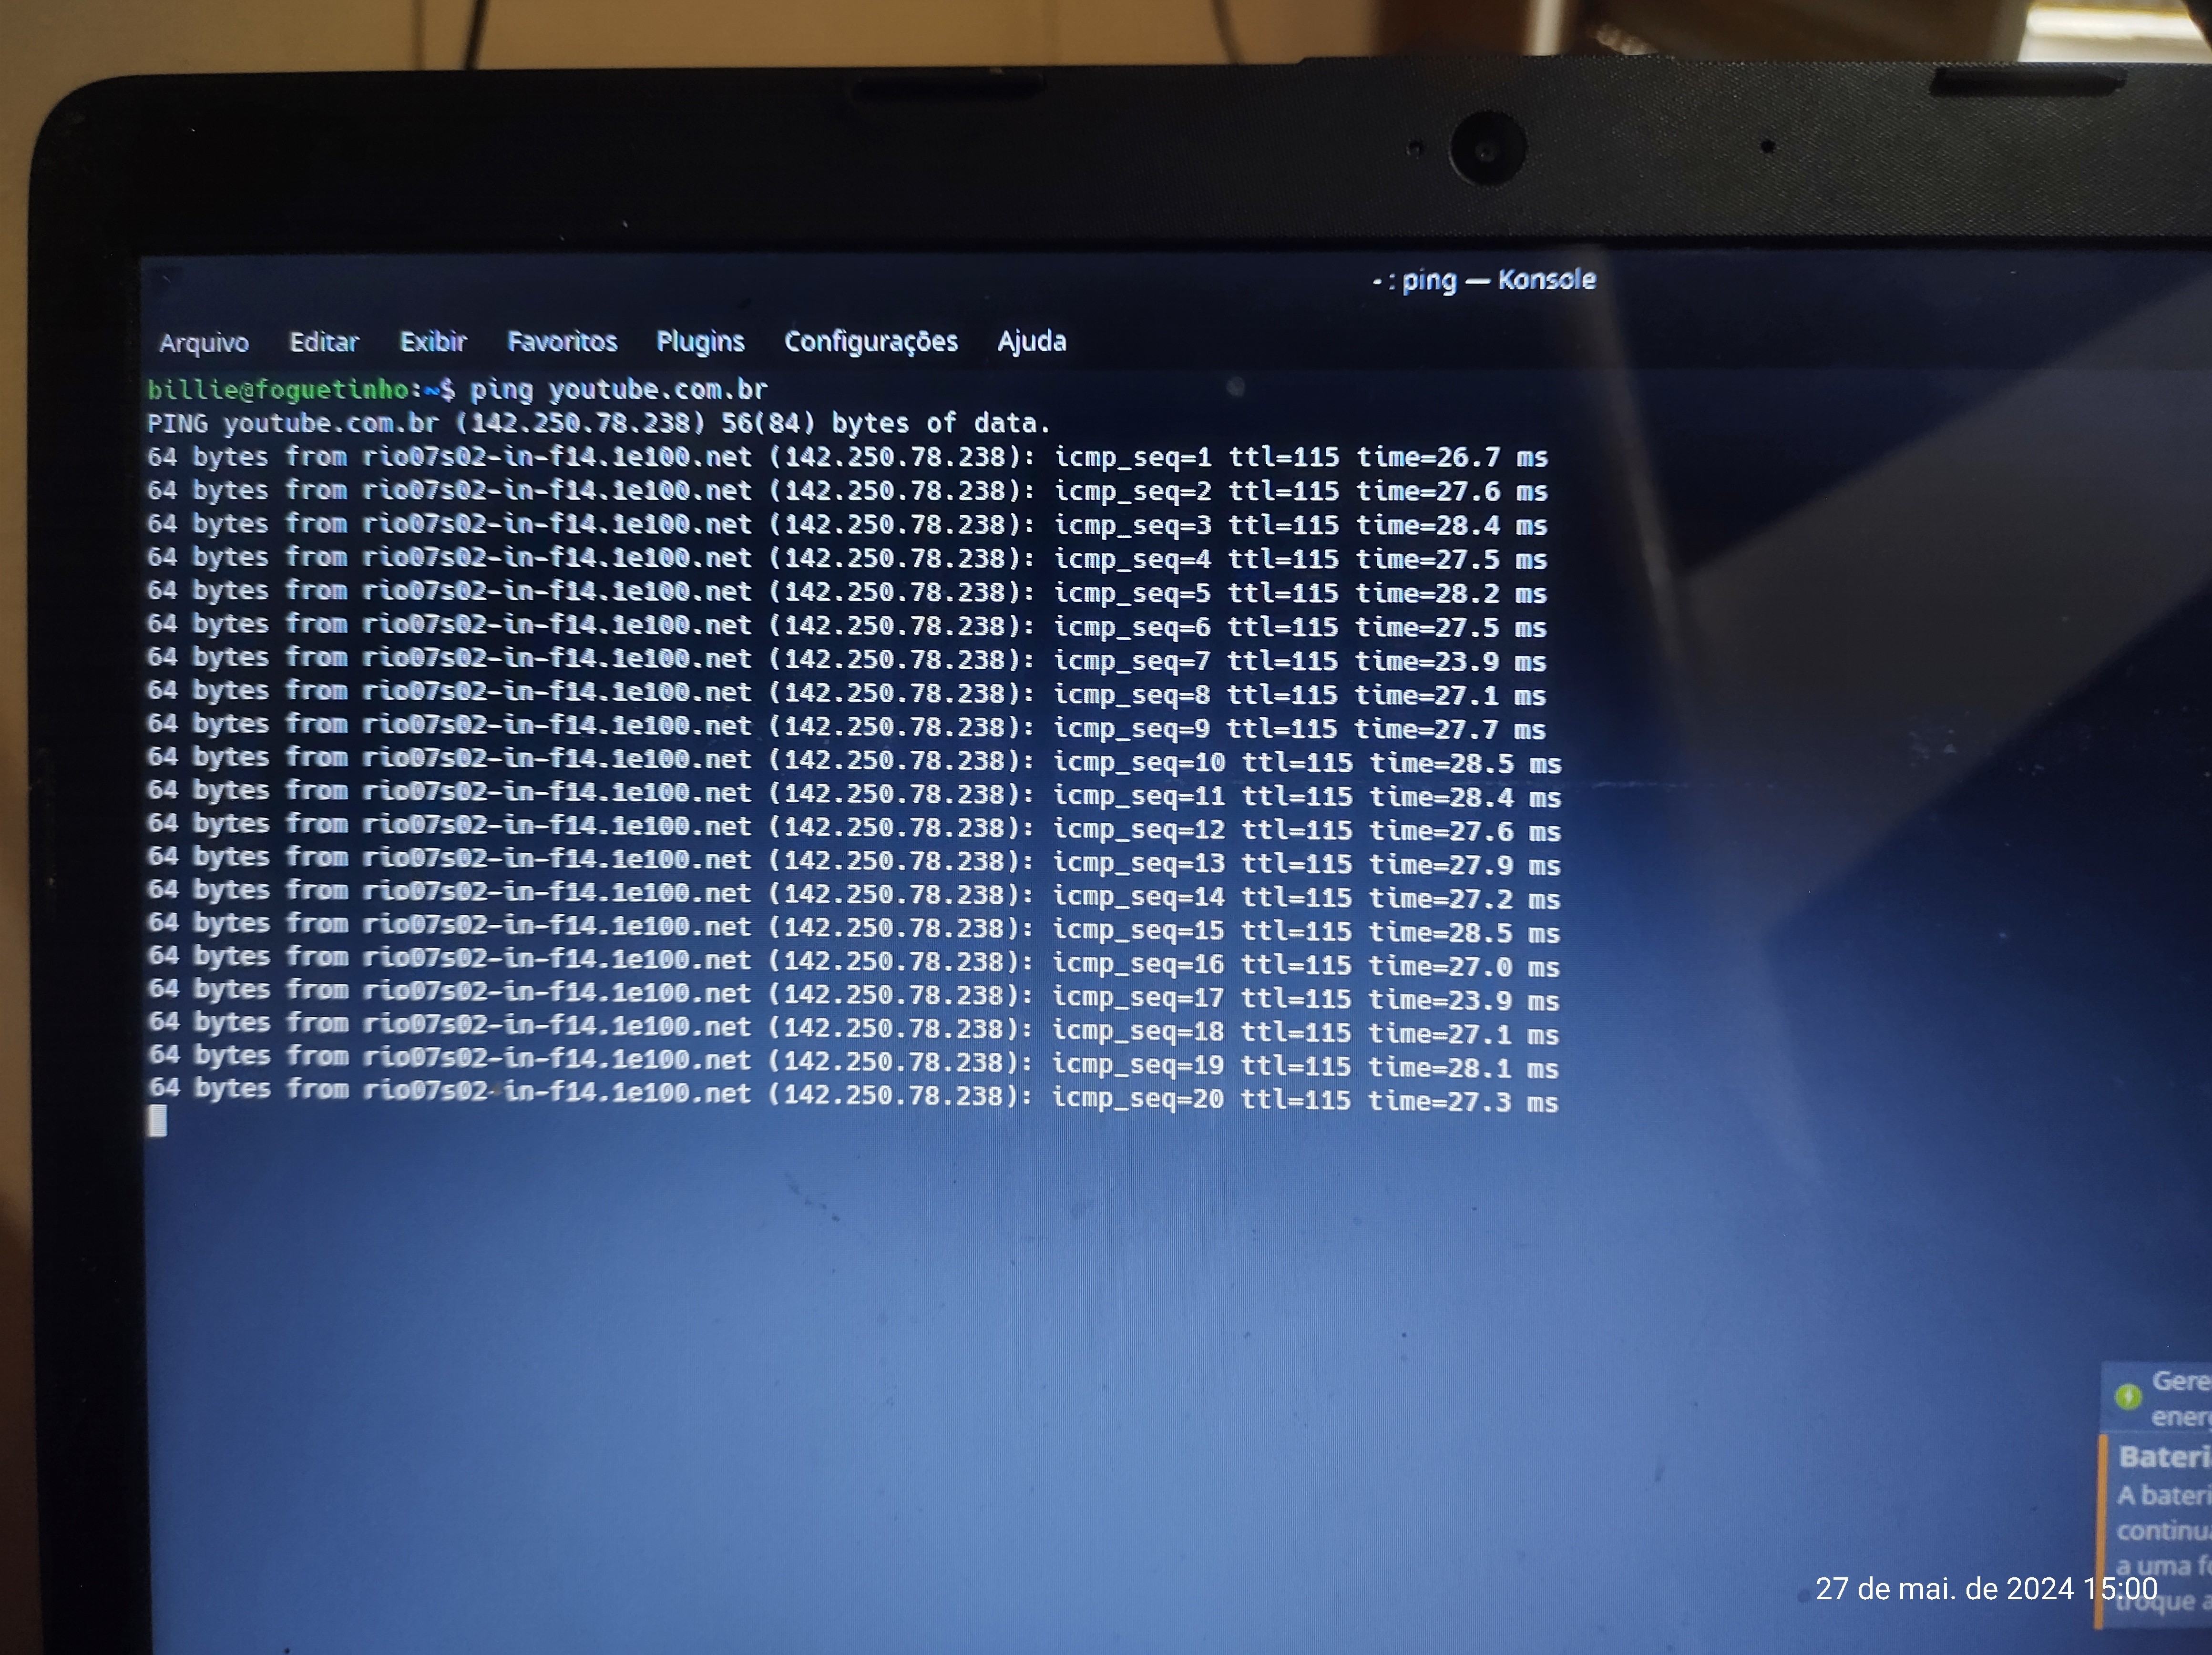2212x1655 pixels.
Task: Click the empty terminal area below output
Action: point(900,1350)
